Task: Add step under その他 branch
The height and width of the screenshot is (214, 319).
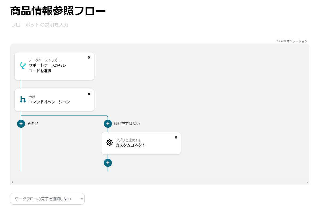Action: click(21, 124)
